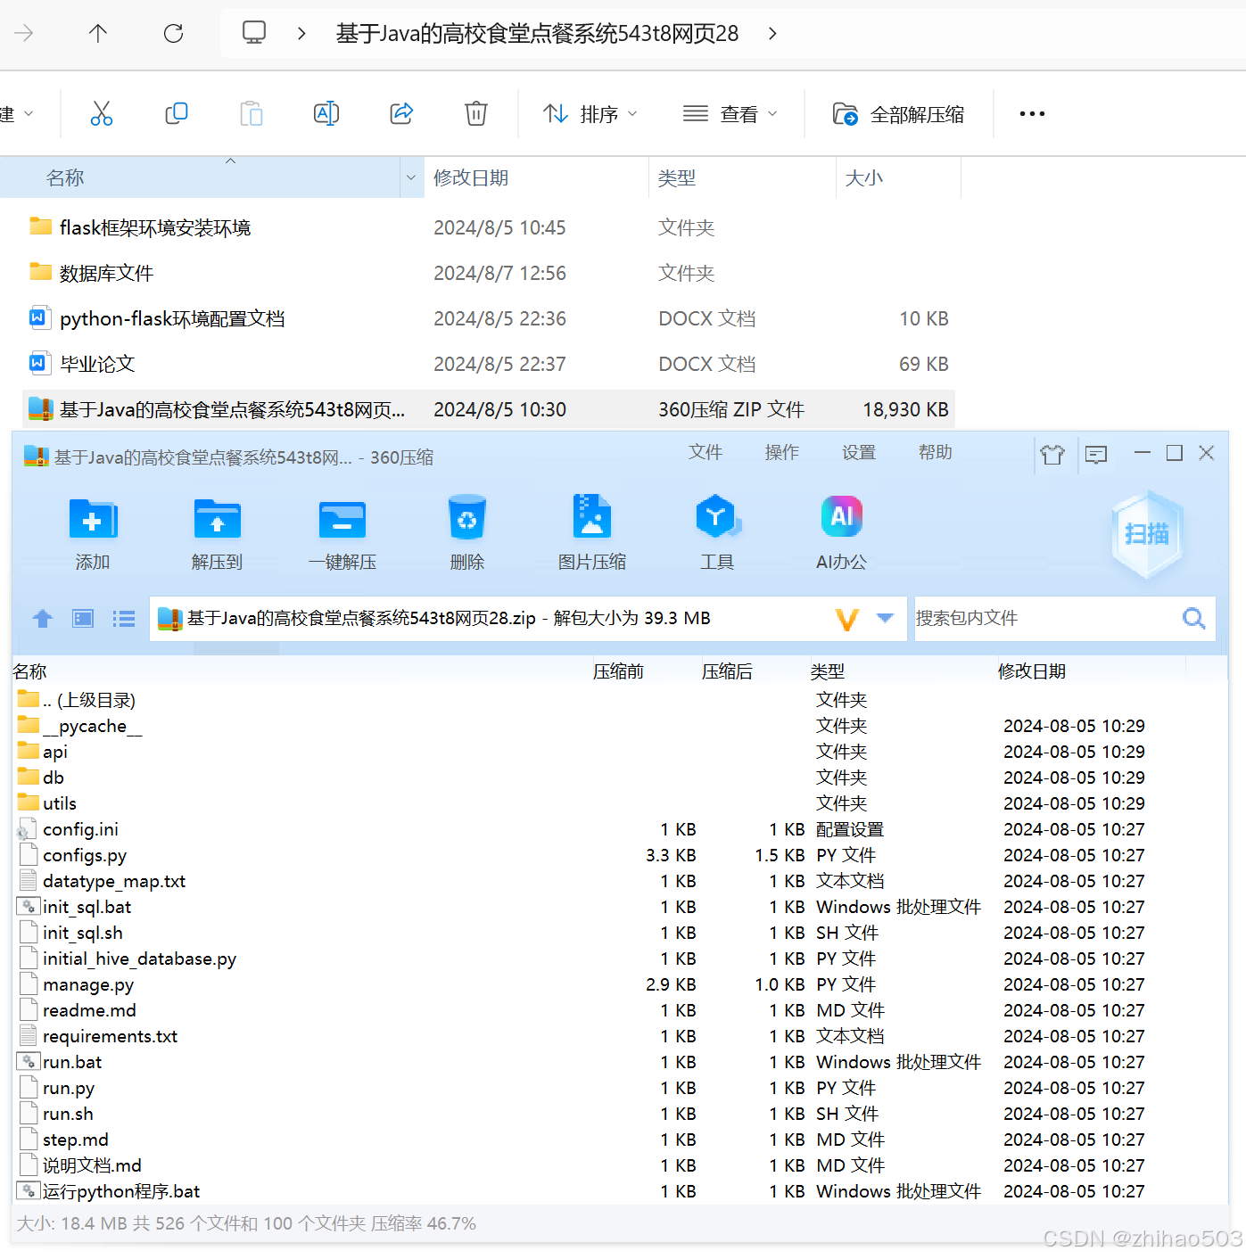Image resolution: width=1246 pixels, height=1259 pixels.
Task: Open 图片压缩 image compression tool
Action: 591,532
